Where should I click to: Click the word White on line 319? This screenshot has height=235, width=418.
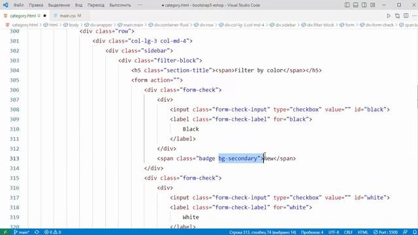pyautogui.click(x=191, y=217)
